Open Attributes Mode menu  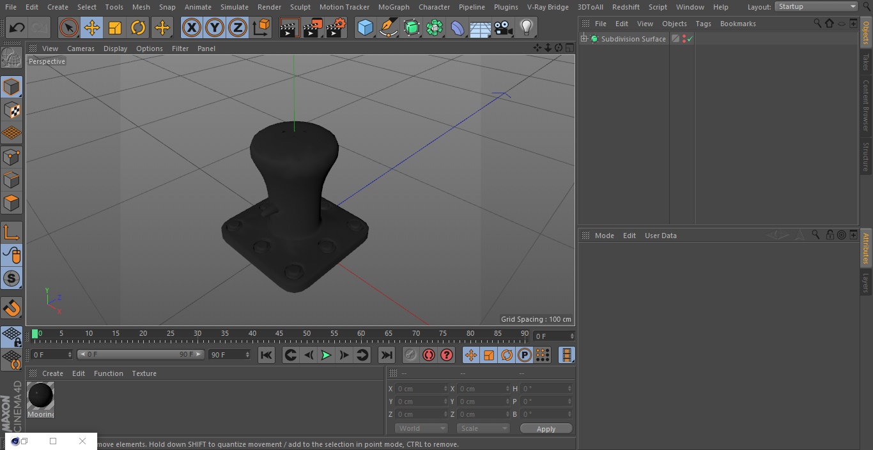(x=604, y=236)
